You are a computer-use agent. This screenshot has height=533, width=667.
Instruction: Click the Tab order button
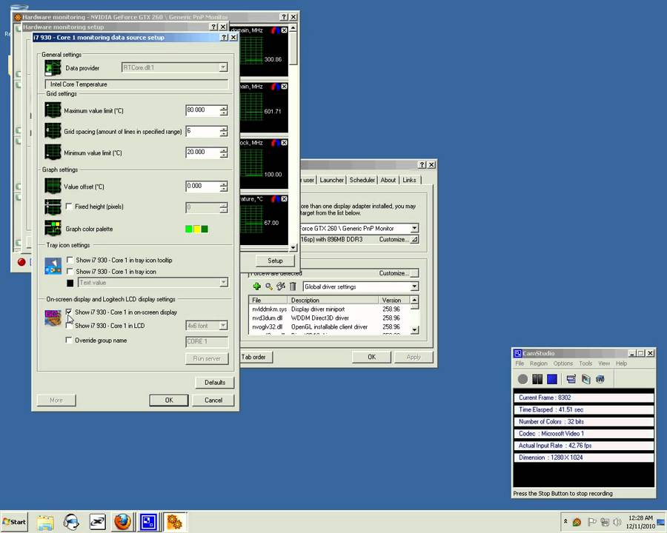click(x=256, y=357)
